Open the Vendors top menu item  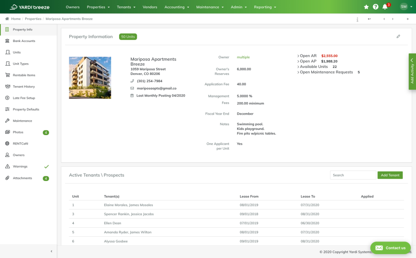150,7
